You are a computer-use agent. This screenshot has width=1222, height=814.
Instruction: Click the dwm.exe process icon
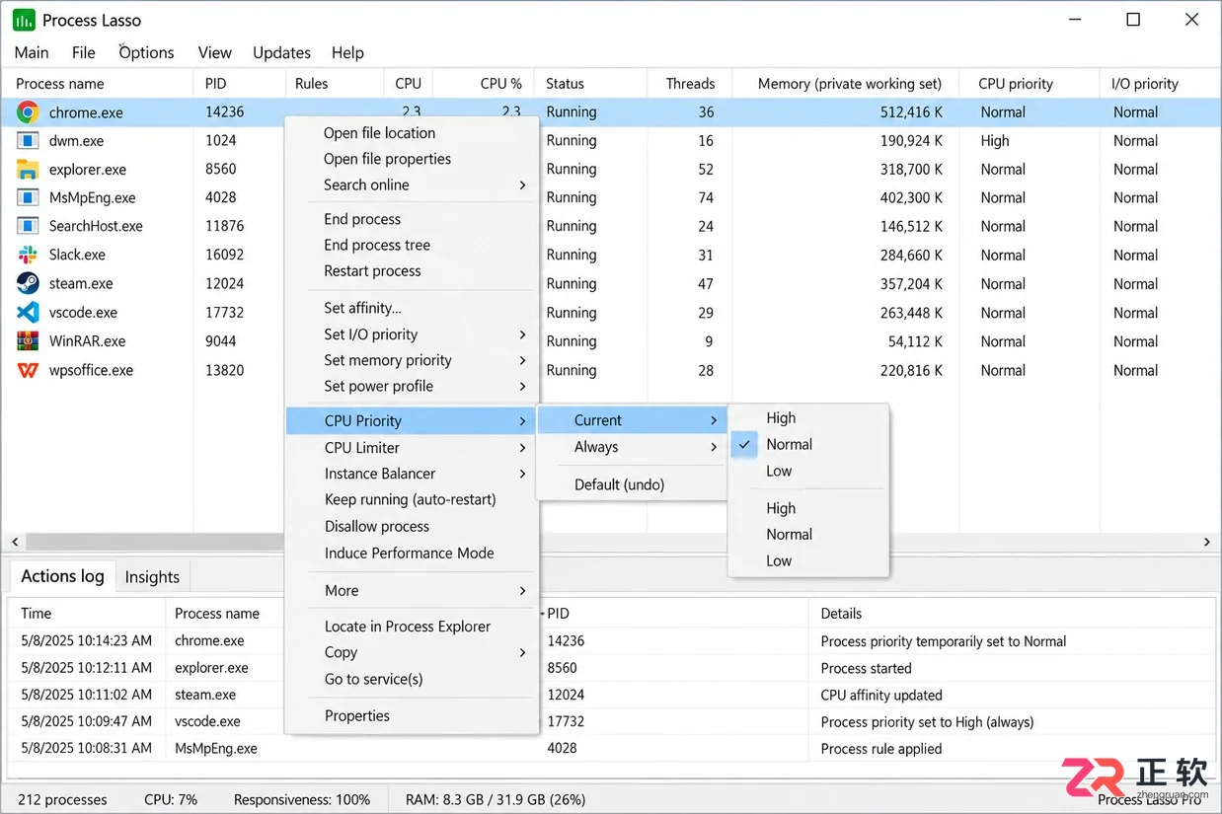[28, 141]
